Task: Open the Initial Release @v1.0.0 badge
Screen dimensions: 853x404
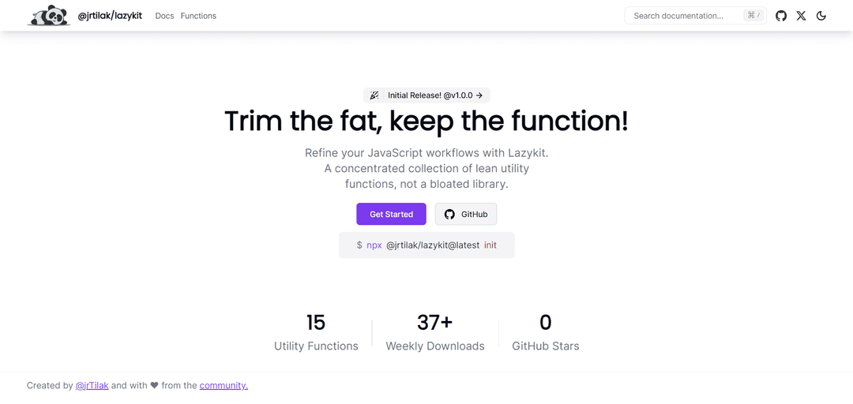Action: pos(426,95)
